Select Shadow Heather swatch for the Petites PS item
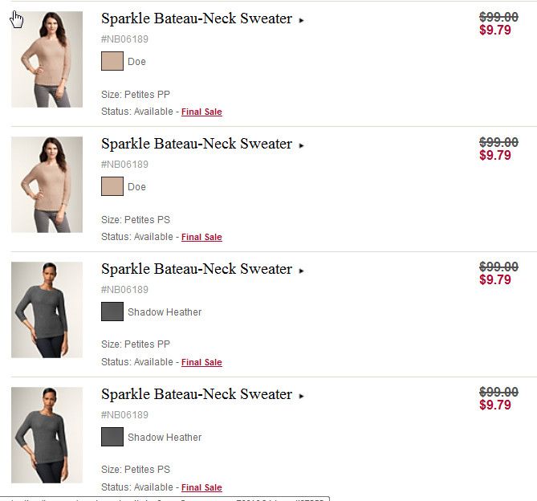The image size is (537, 501). pos(112,437)
